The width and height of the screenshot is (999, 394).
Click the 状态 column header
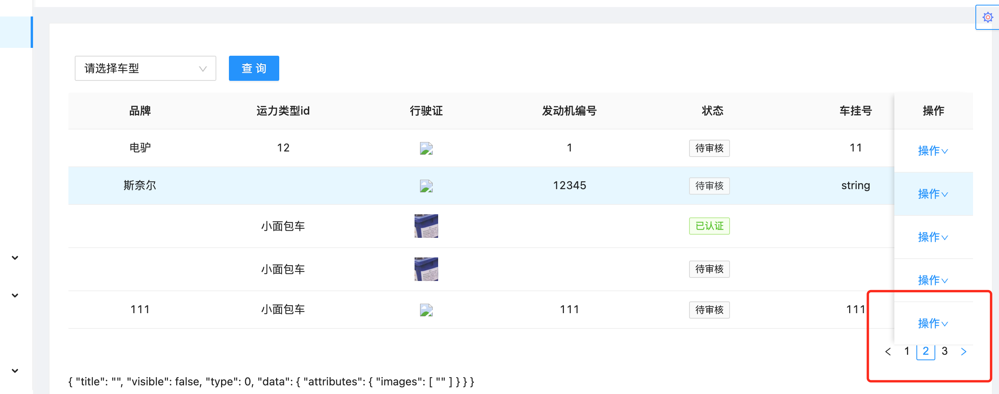[x=713, y=111]
